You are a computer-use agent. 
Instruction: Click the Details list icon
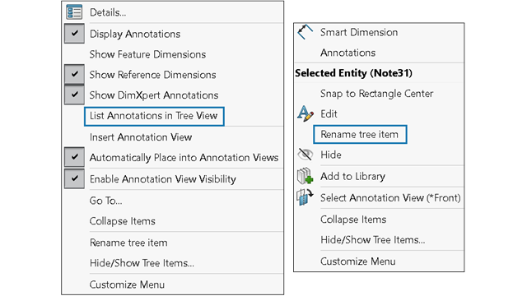[74, 12]
